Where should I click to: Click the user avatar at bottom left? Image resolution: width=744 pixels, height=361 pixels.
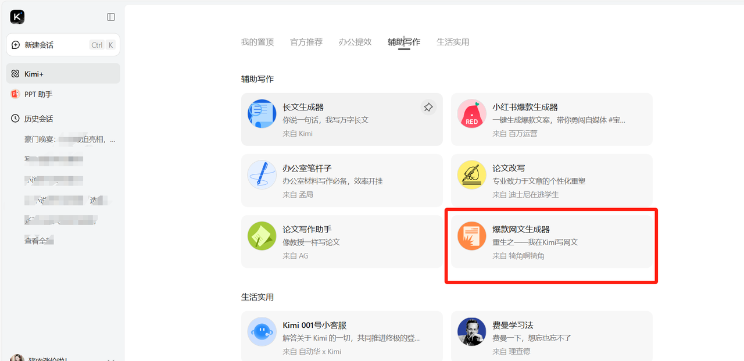[17, 358]
